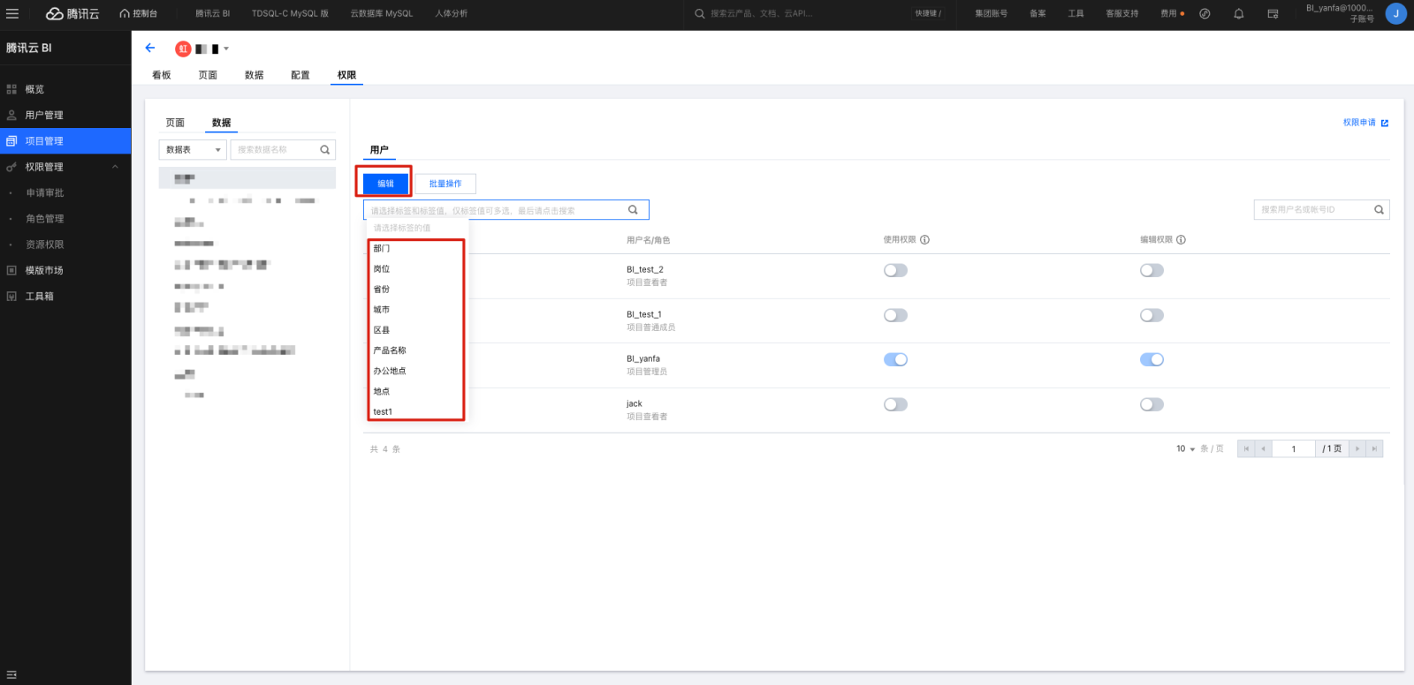This screenshot has height=685, width=1414.
Task: Toggle 编辑权限 for BI_test_2
Action: (x=1152, y=270)
